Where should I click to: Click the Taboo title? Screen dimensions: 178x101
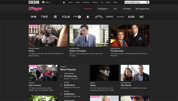tap(93, 85)
